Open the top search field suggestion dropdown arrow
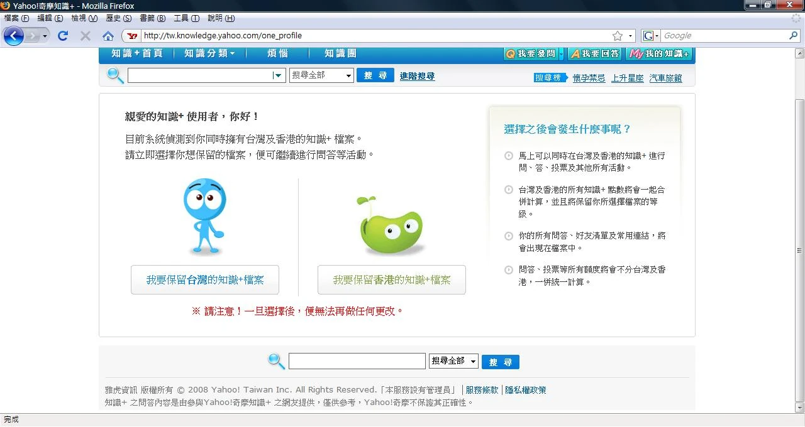 click(279, 75)
